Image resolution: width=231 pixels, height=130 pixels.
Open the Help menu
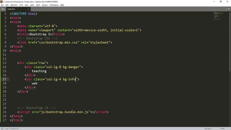point(62,5)
